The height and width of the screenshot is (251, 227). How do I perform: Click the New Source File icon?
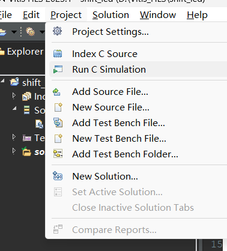pyautogui.click(x=58, y=107)
